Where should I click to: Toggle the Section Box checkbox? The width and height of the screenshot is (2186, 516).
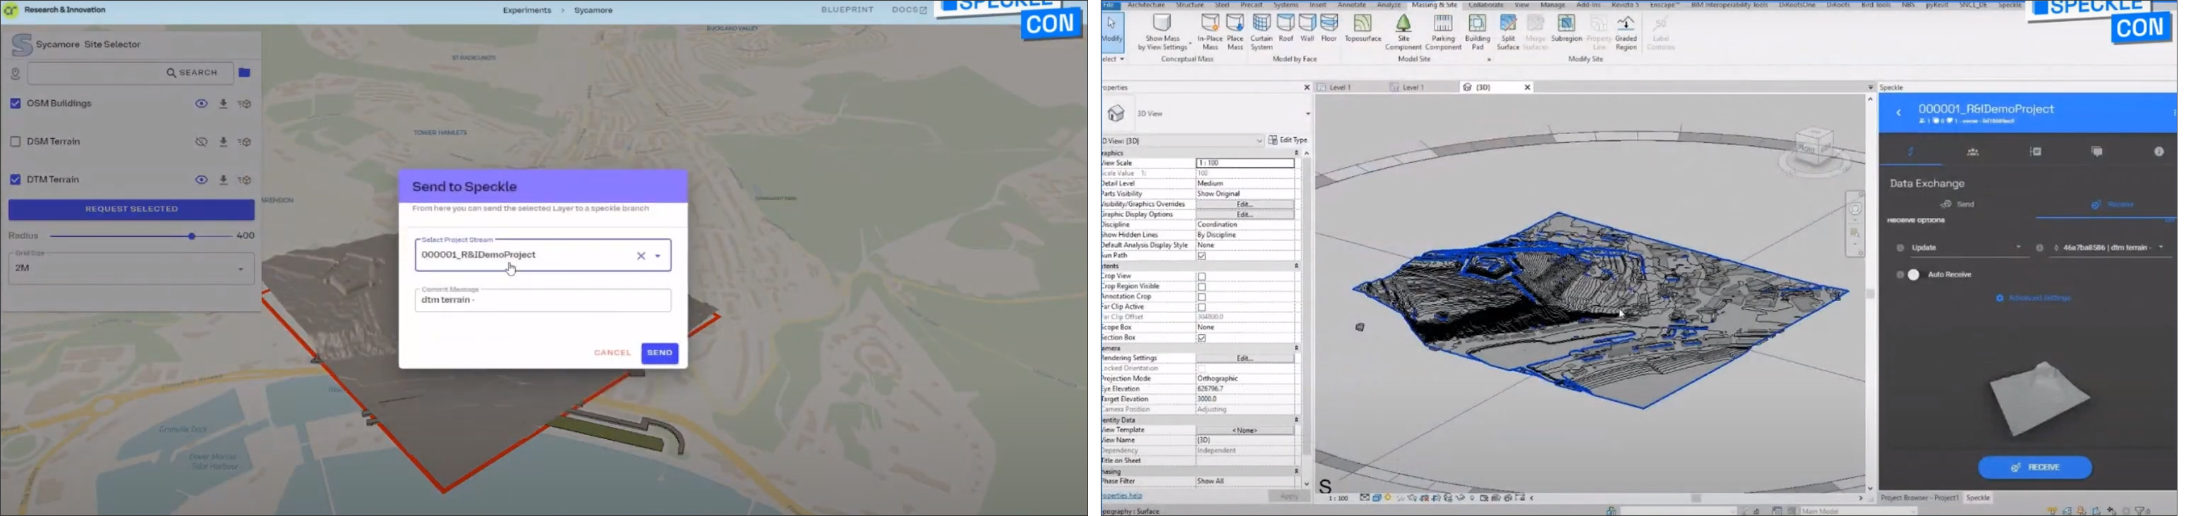pos(1202,338)
